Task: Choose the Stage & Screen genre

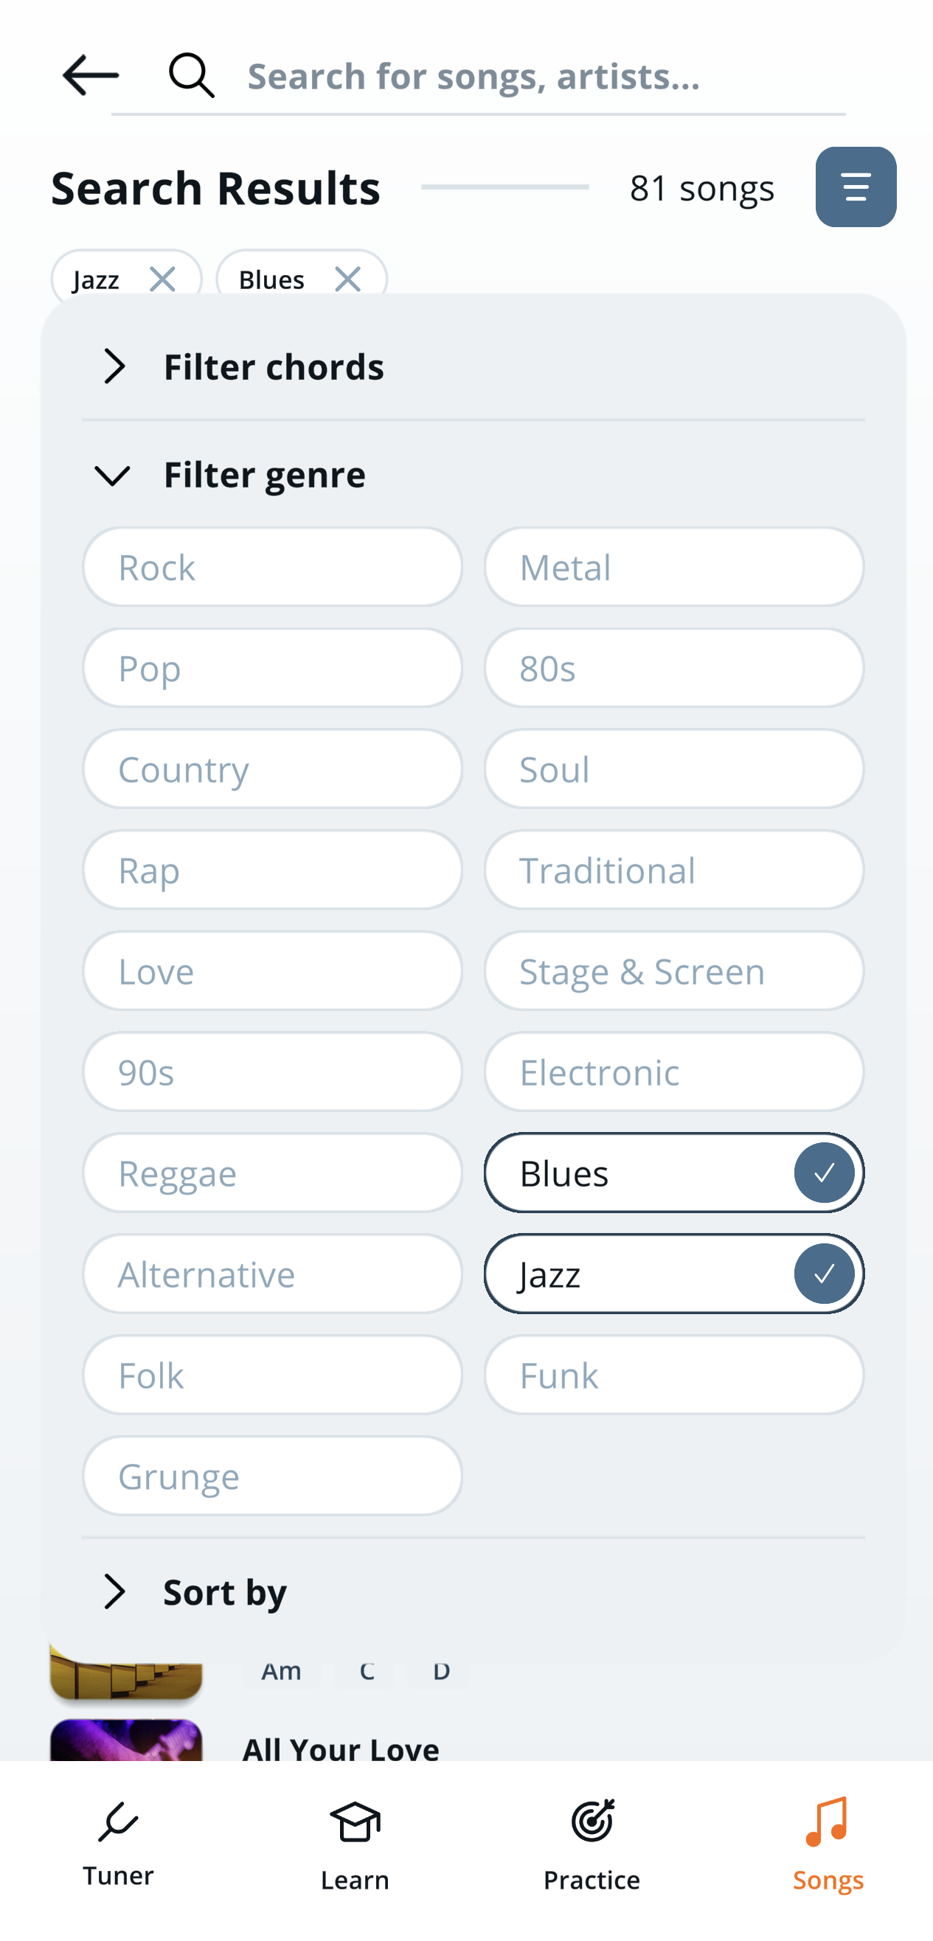Action: point(673,970)
